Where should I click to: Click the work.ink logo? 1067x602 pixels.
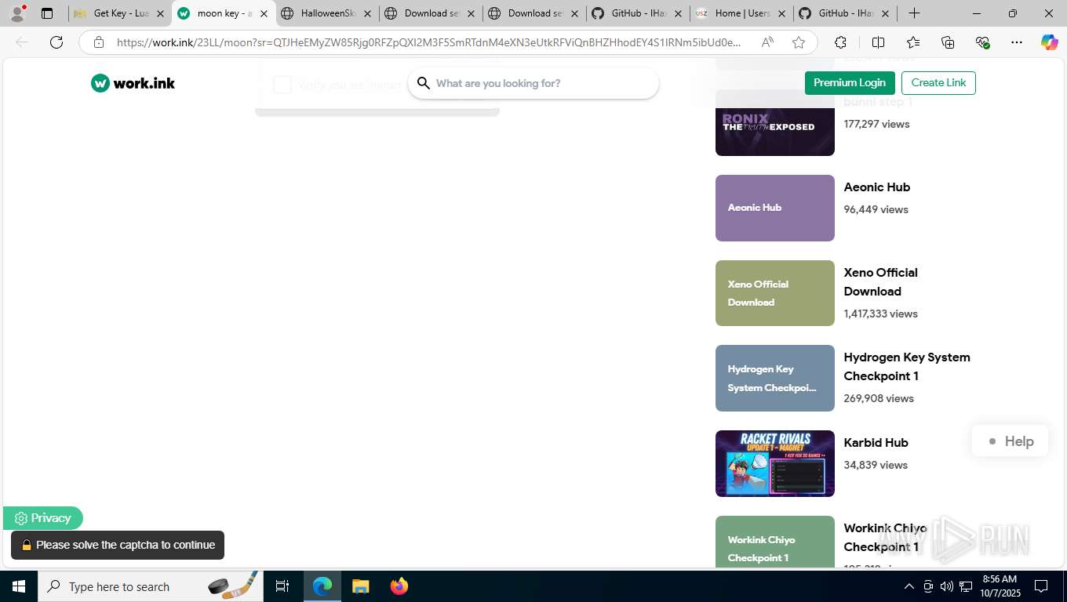point(133,83)
